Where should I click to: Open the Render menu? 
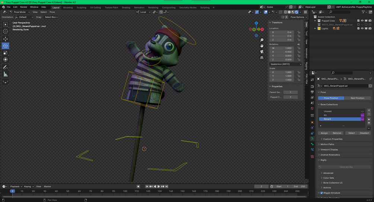coord(23,7)
